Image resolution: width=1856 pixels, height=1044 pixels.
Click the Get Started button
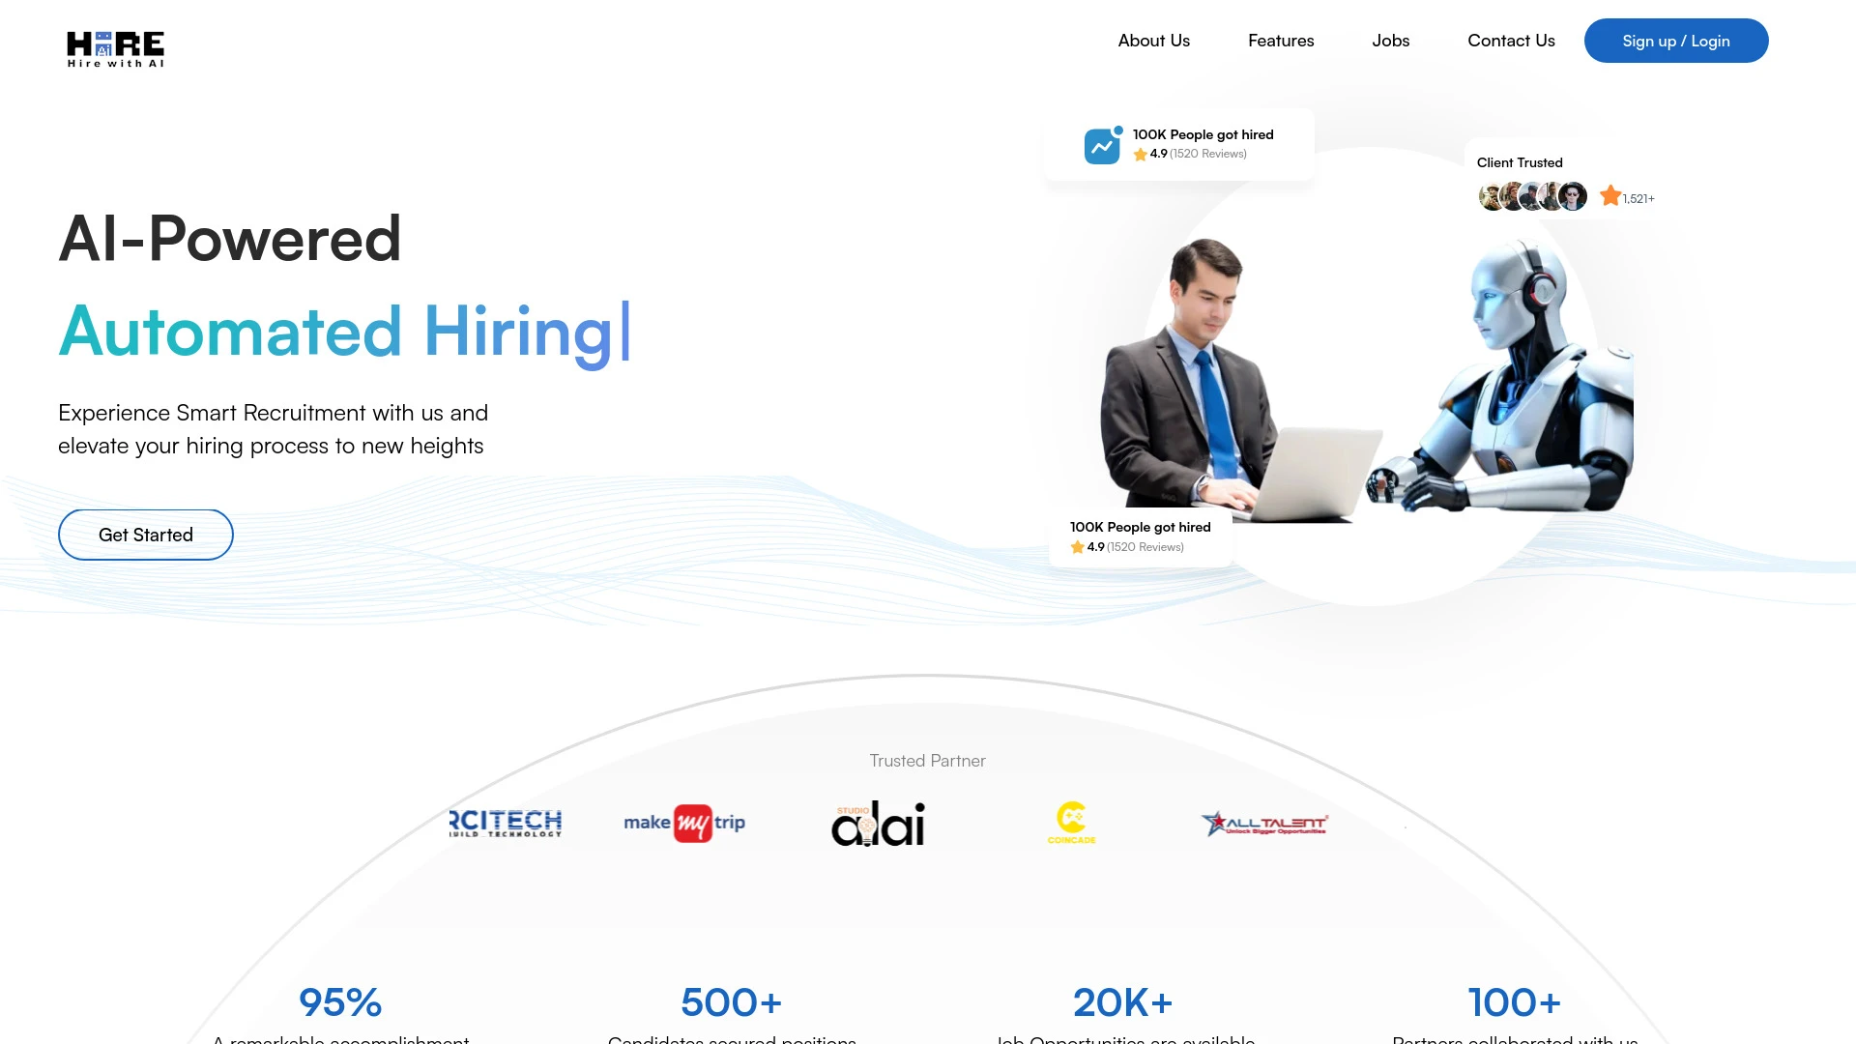(x=145, y=535)
